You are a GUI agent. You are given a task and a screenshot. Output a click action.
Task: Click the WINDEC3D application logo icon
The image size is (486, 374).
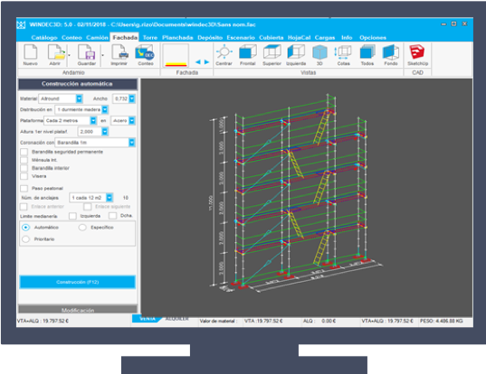21,24
